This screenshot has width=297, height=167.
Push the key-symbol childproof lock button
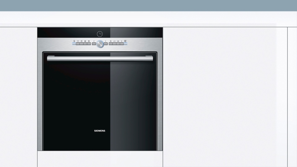coord(114,44)
